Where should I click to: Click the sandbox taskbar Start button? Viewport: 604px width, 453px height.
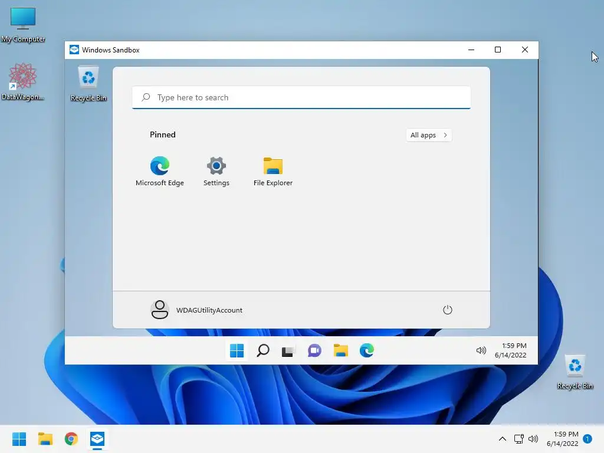(237, 350)
